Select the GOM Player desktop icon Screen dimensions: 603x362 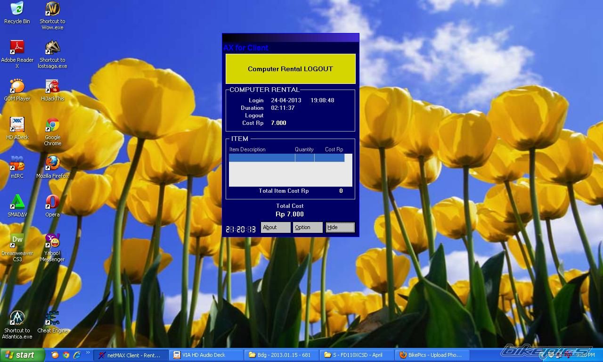(17, 86)
